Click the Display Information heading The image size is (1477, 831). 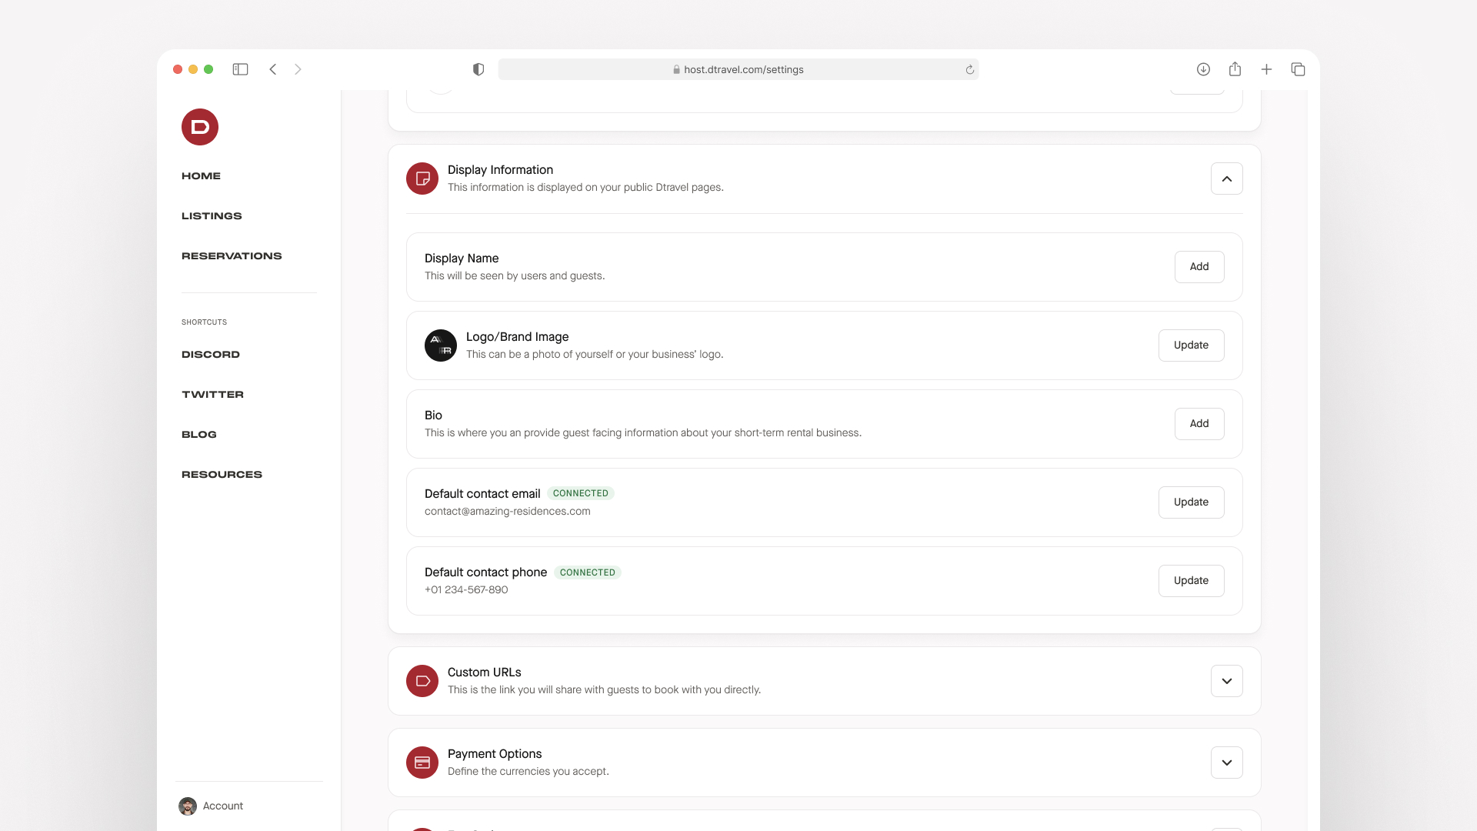[500, 170]
